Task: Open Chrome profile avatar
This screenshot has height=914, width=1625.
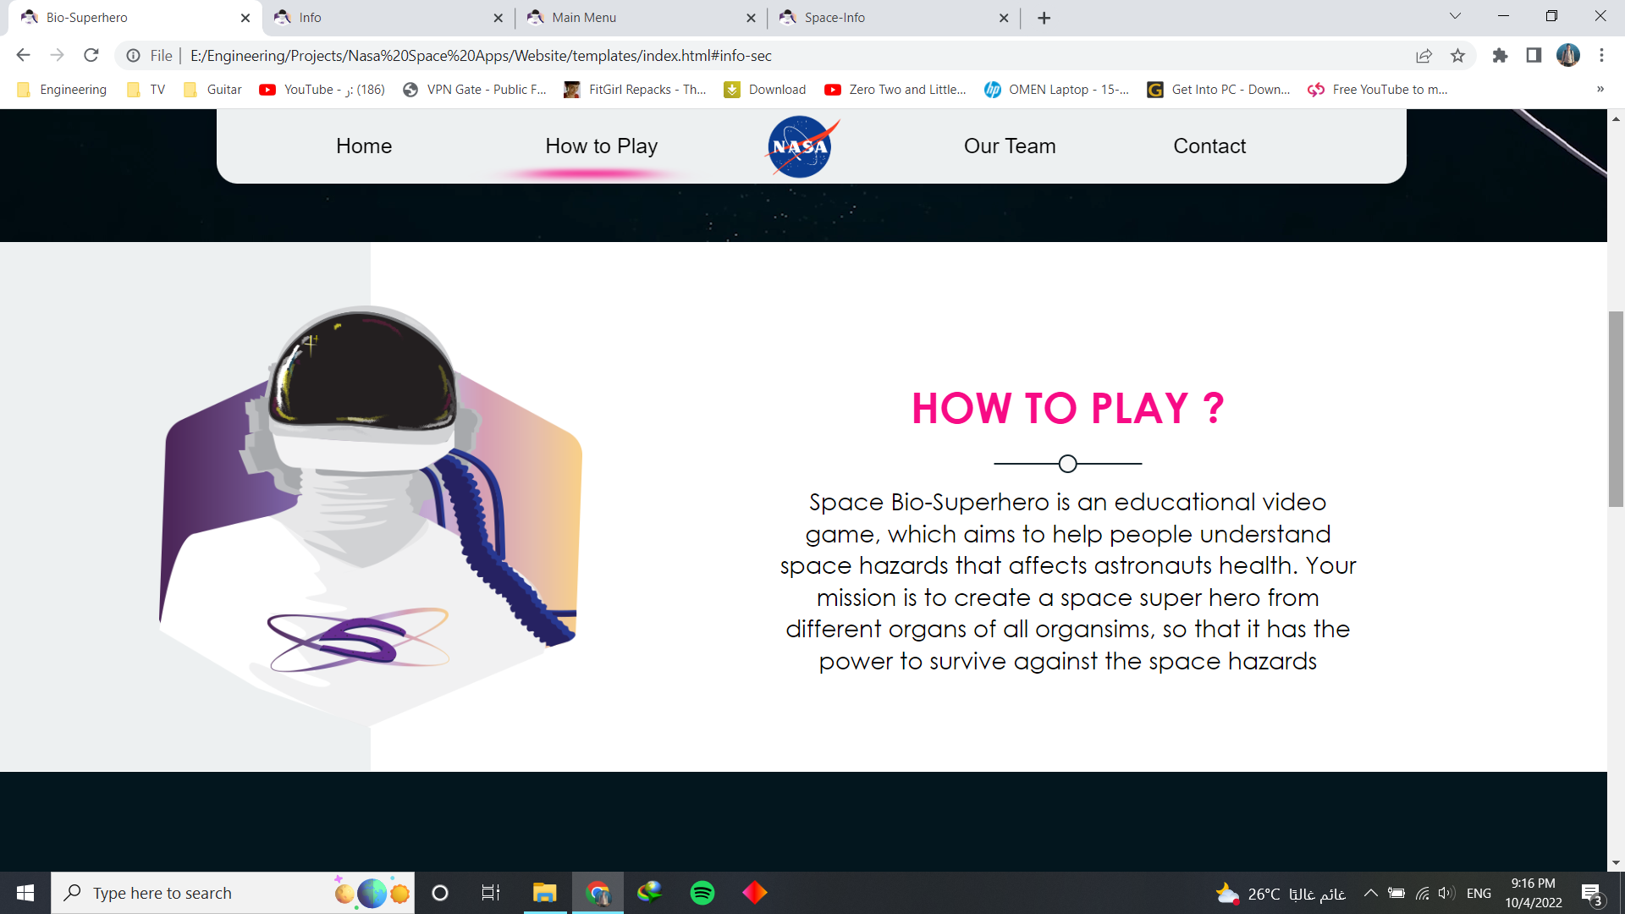Action: pos(1567,56)
